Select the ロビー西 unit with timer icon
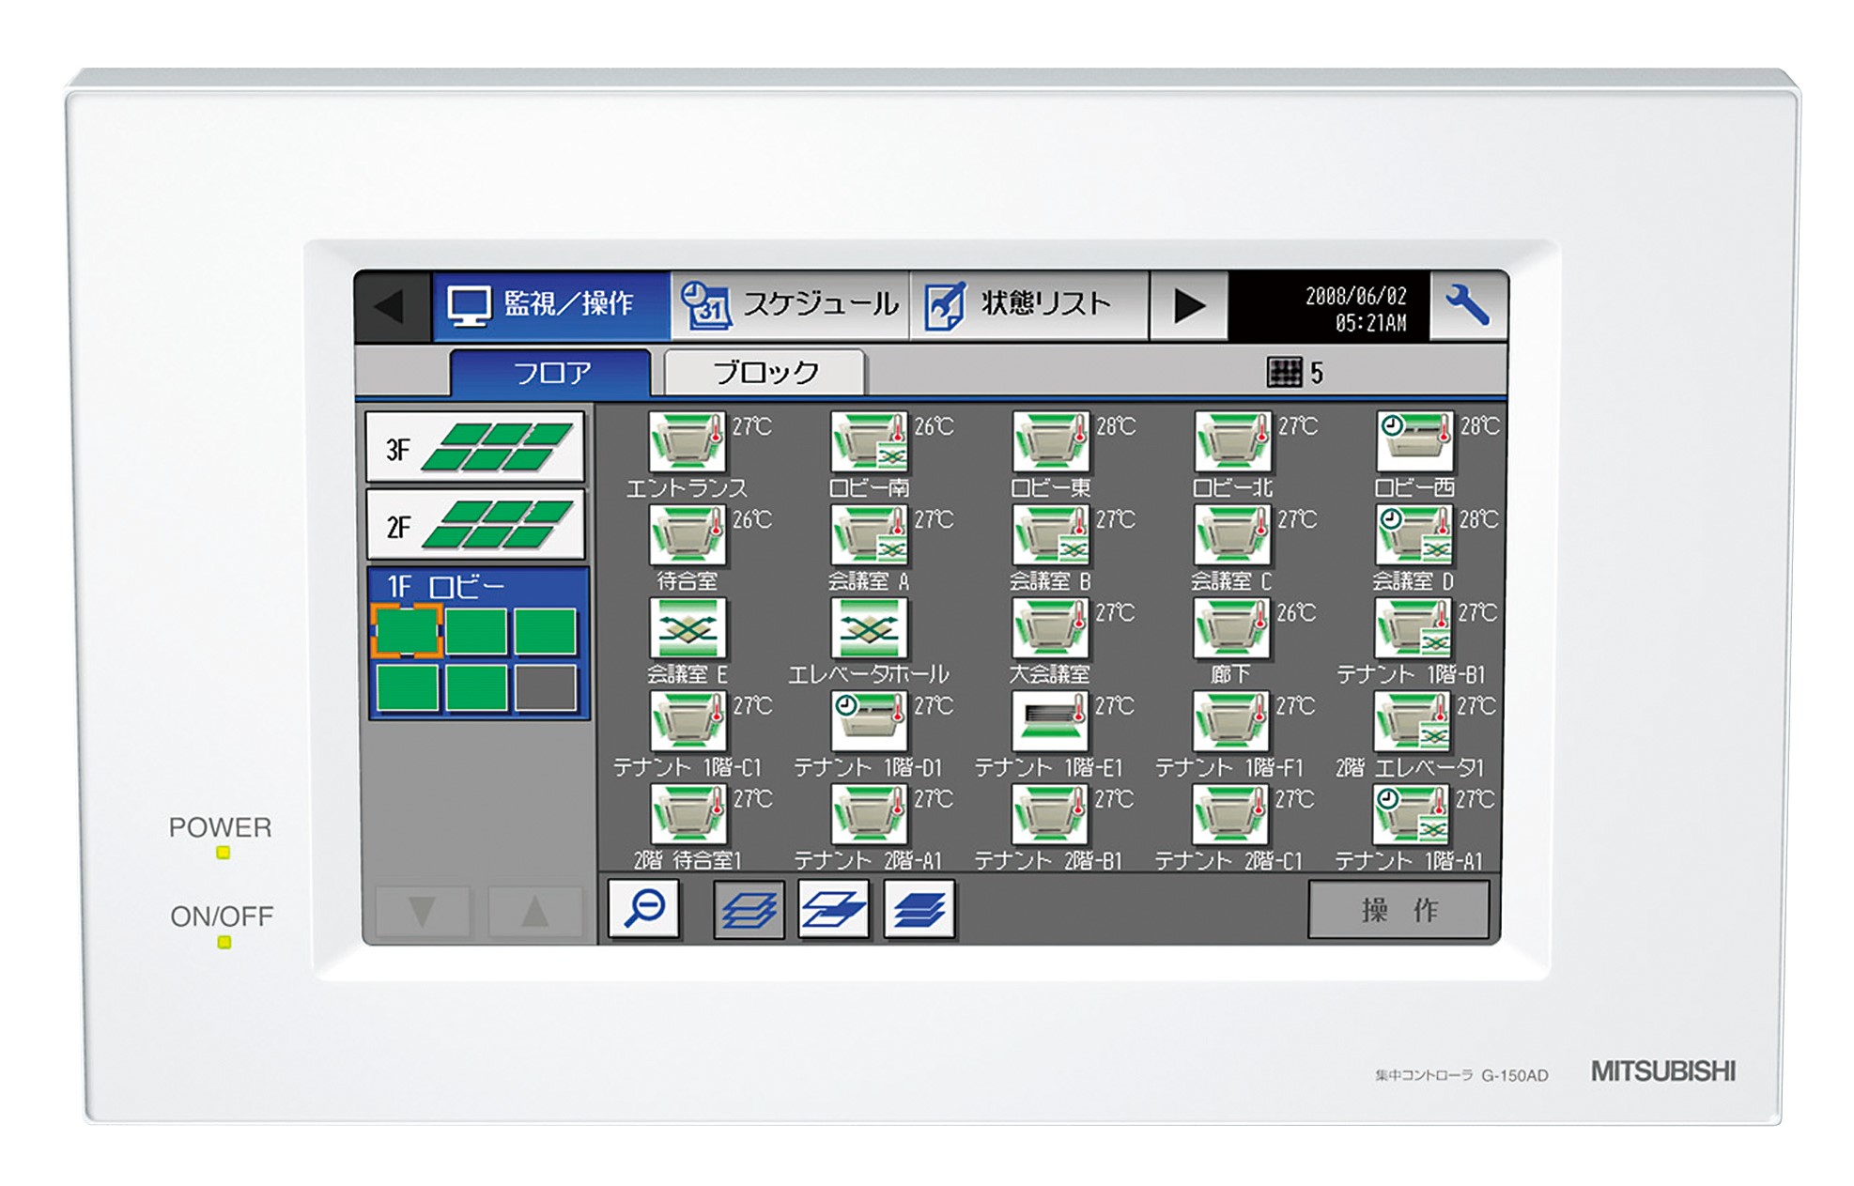Screen dimensions: 1854x1186 pos(1414,441)
